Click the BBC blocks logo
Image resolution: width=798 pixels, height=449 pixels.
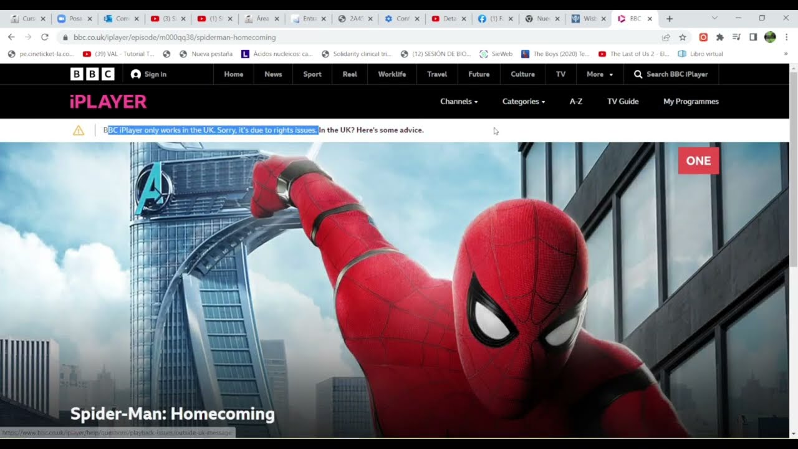click(x=92, y=74)
